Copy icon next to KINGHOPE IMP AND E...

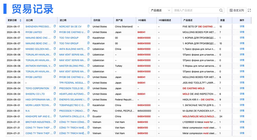tap(54, 116)
